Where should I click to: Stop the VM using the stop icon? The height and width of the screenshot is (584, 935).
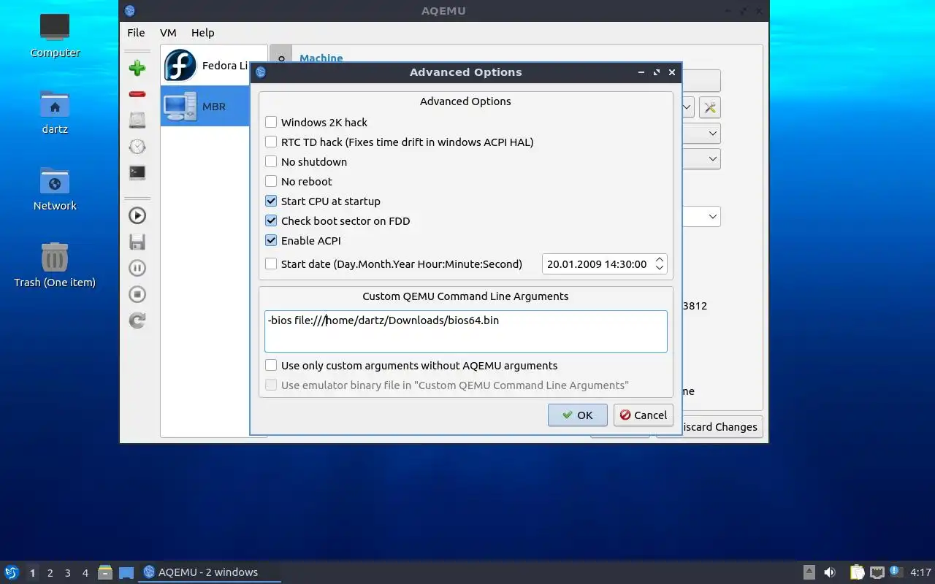(137, 294)
